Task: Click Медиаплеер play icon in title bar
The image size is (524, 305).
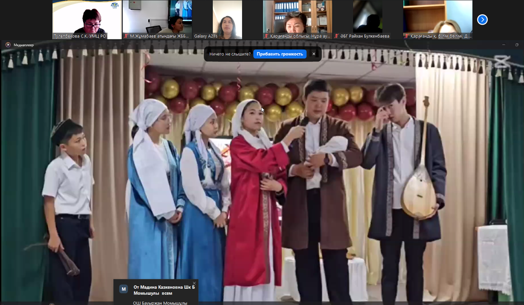Action: click(x=8, y=45)
